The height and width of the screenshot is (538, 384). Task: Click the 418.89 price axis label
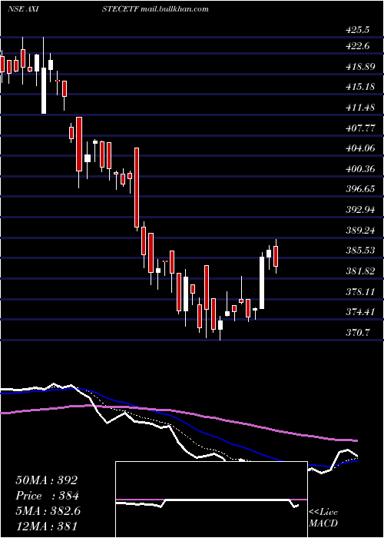360,67
